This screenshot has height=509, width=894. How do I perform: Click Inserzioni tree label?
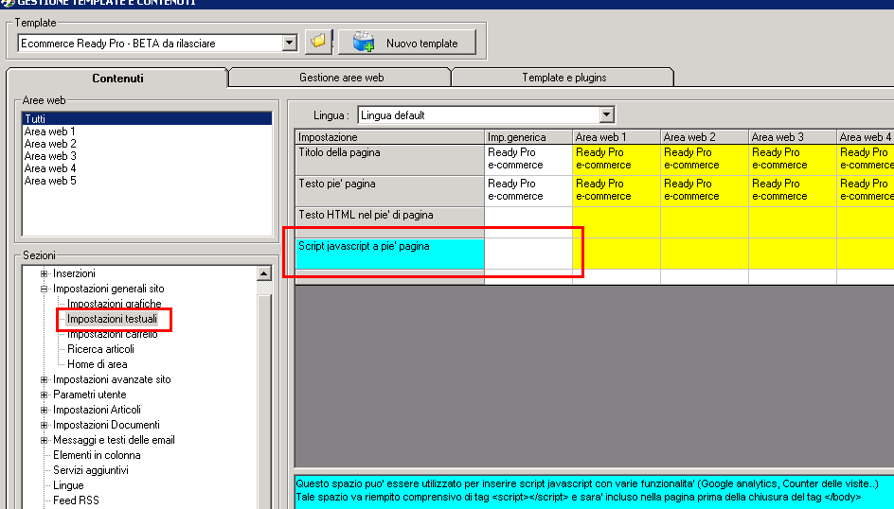point(74,273)
